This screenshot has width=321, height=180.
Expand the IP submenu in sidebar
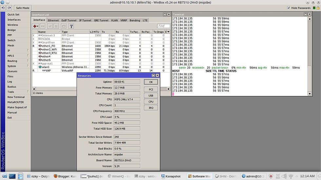pyautogui.click(x=18, y=50)
